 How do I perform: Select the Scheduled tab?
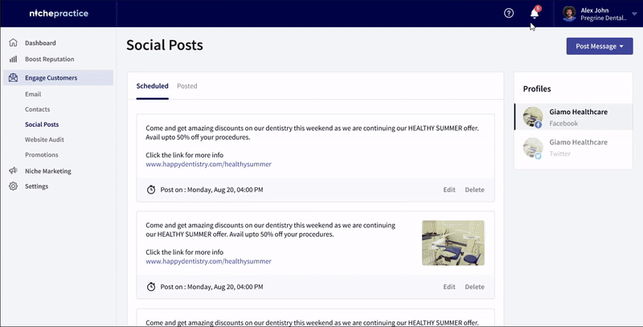coord(152,86)
